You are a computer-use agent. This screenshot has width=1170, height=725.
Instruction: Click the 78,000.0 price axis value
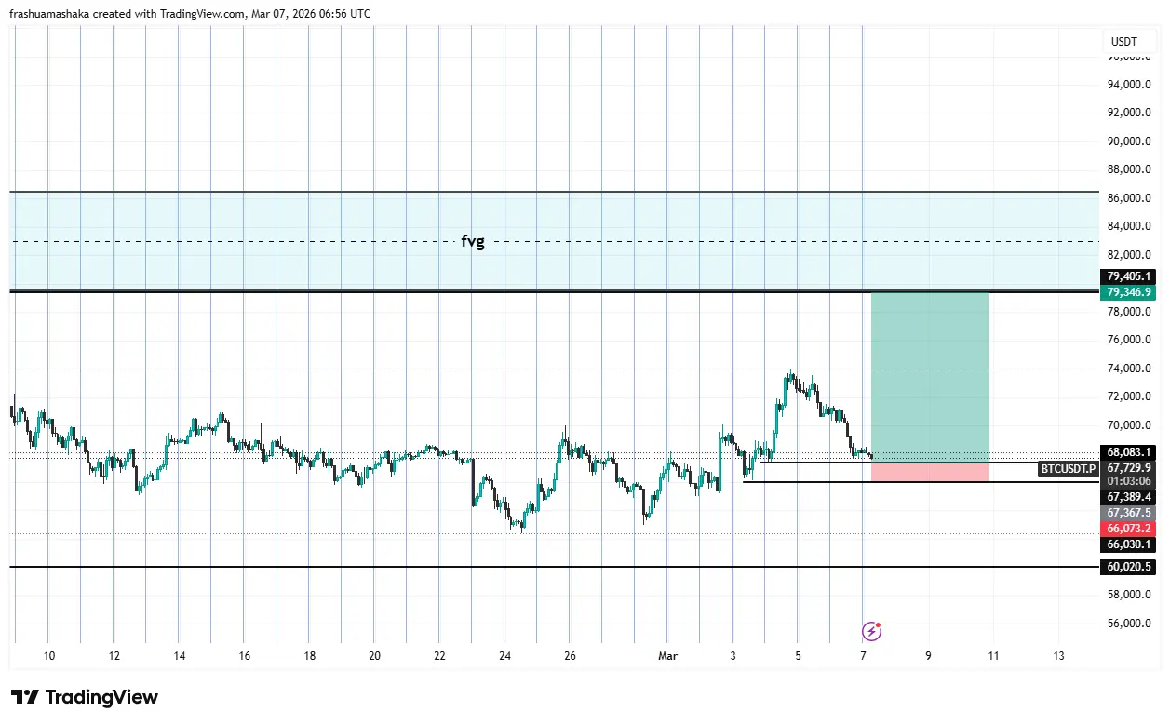[1129, 312]
